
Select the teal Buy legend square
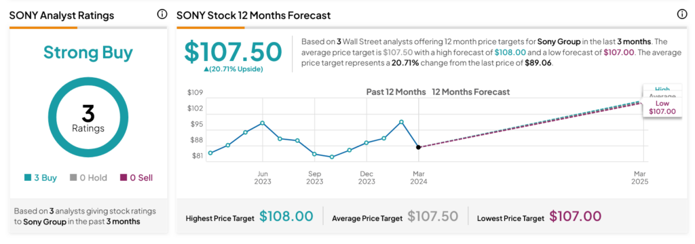[x=28, y=178]
